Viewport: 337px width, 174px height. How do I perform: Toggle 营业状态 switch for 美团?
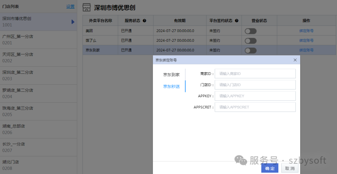pyautogui.click(x=251, y=31)
